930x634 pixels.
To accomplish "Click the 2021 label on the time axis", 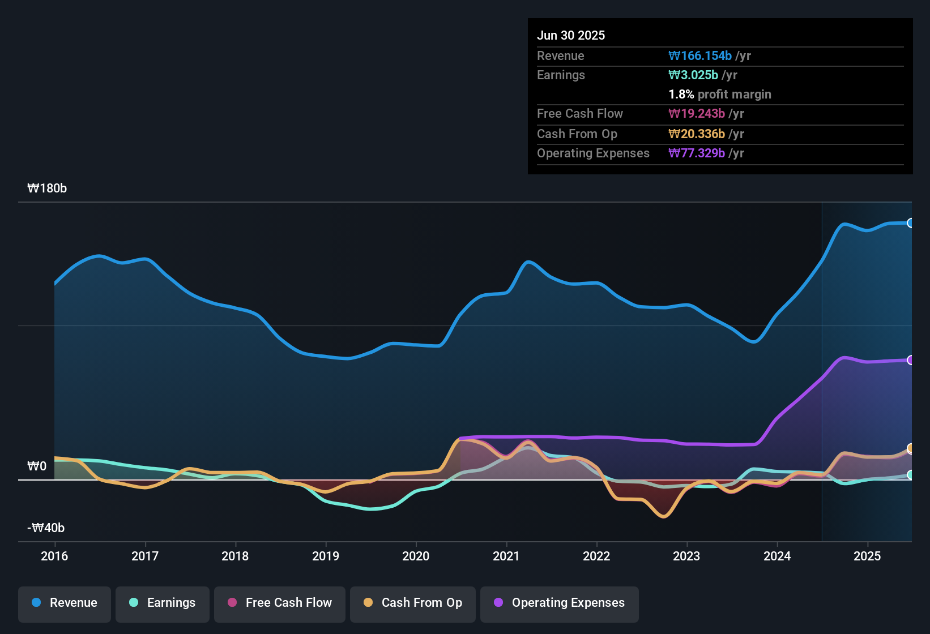I will (x=506, y=556).
